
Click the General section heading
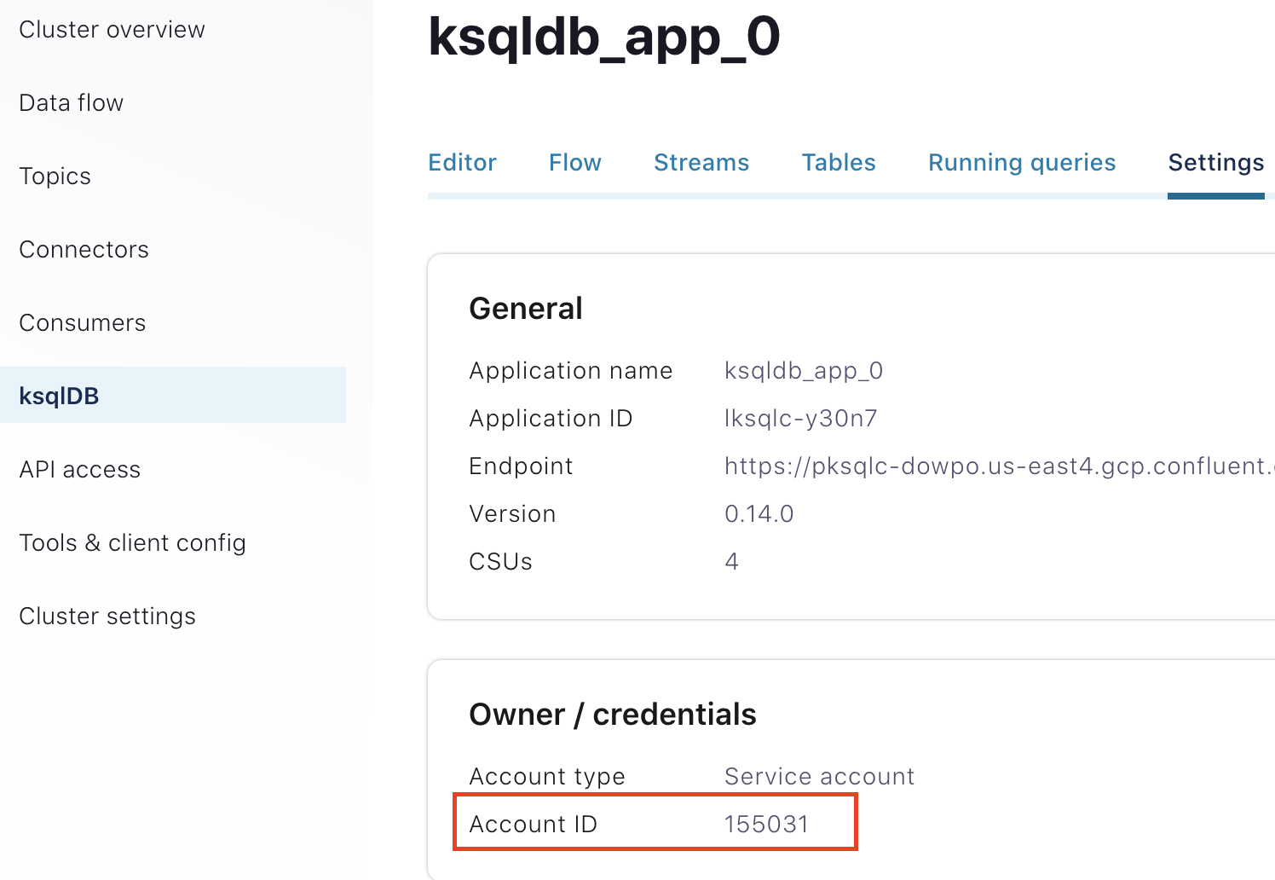coord(526,309)
